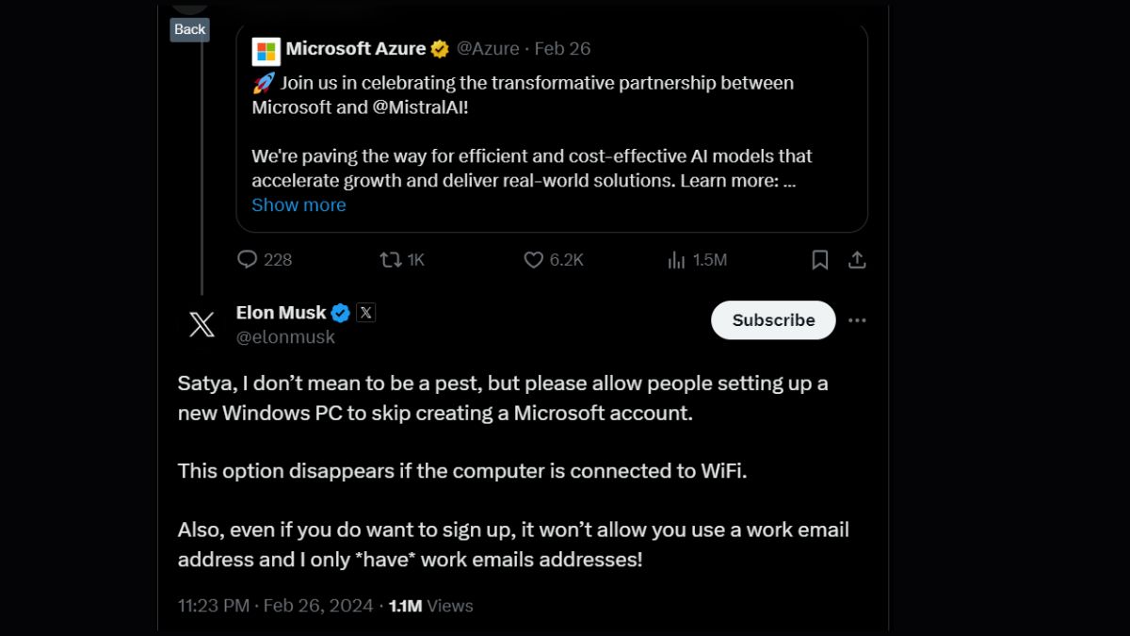Image resolution: width=1130 pixels, height=636 pixels.
Task: Expand tweet with Show more
Action: [x=299, y=204]
